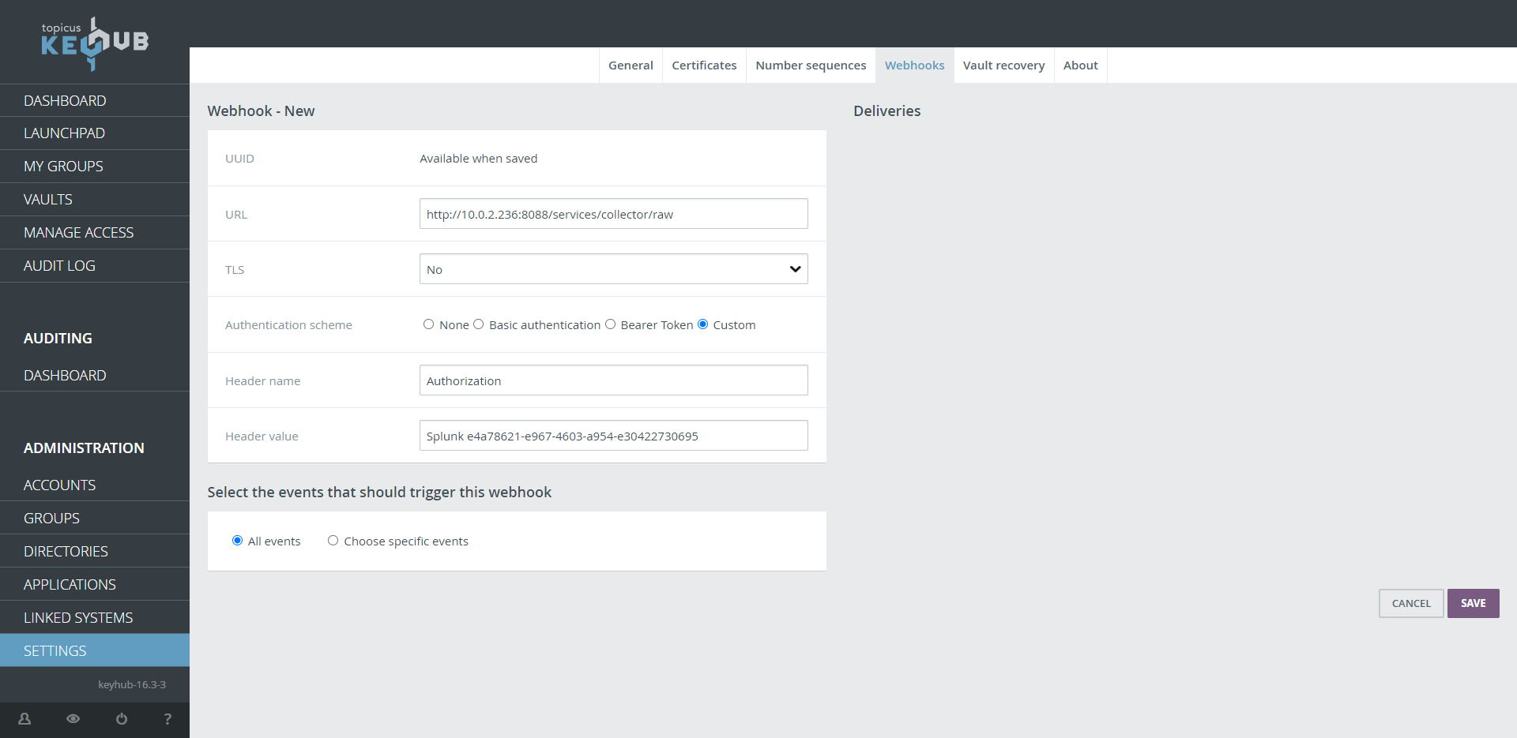Image resolution: width=1517 pixels, height=738 pixels.
Task: Open Settings menu item
Action: (95, 650)
